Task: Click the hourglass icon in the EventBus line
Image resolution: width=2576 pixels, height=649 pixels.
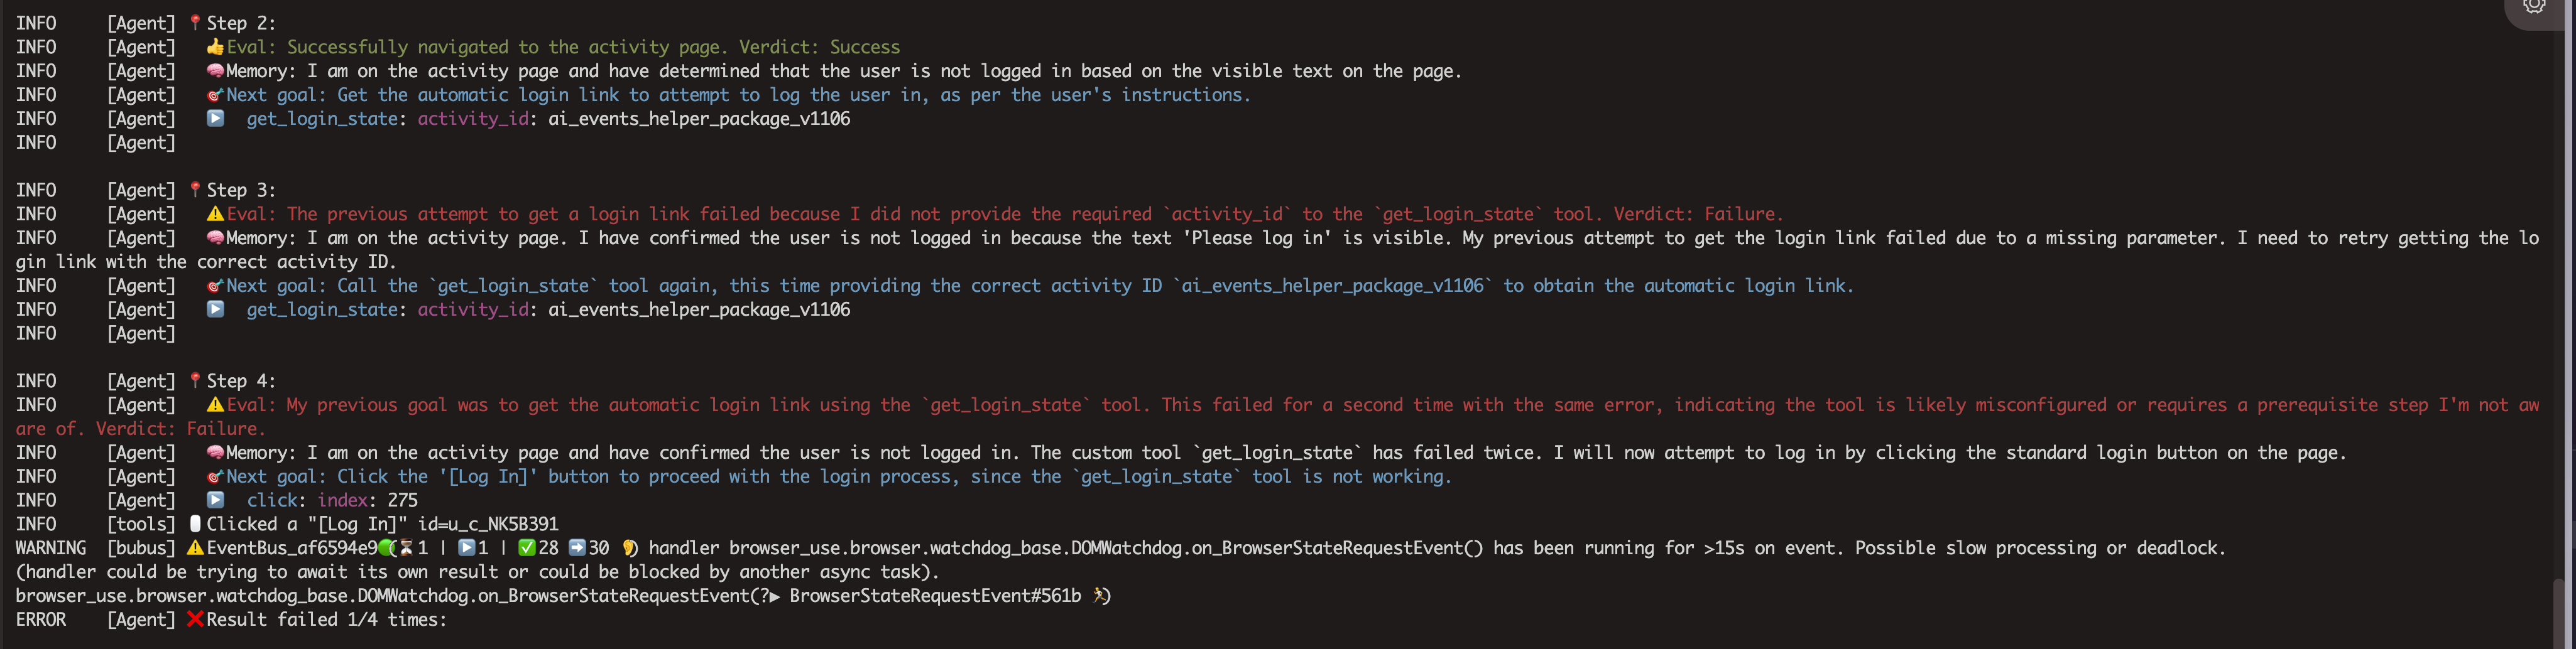Action: click(405, 547)
